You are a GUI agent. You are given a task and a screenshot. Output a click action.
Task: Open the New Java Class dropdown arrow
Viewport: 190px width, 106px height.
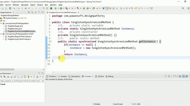click(x=90, y=8)
